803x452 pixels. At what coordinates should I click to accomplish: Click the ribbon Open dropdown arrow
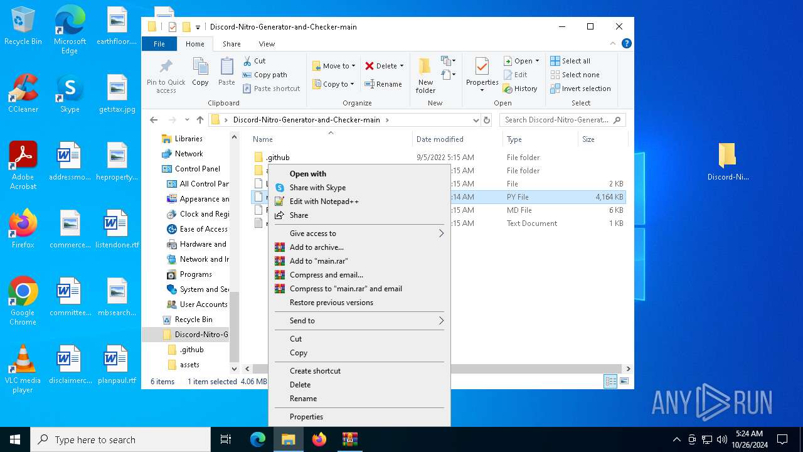tap(537, 61)
